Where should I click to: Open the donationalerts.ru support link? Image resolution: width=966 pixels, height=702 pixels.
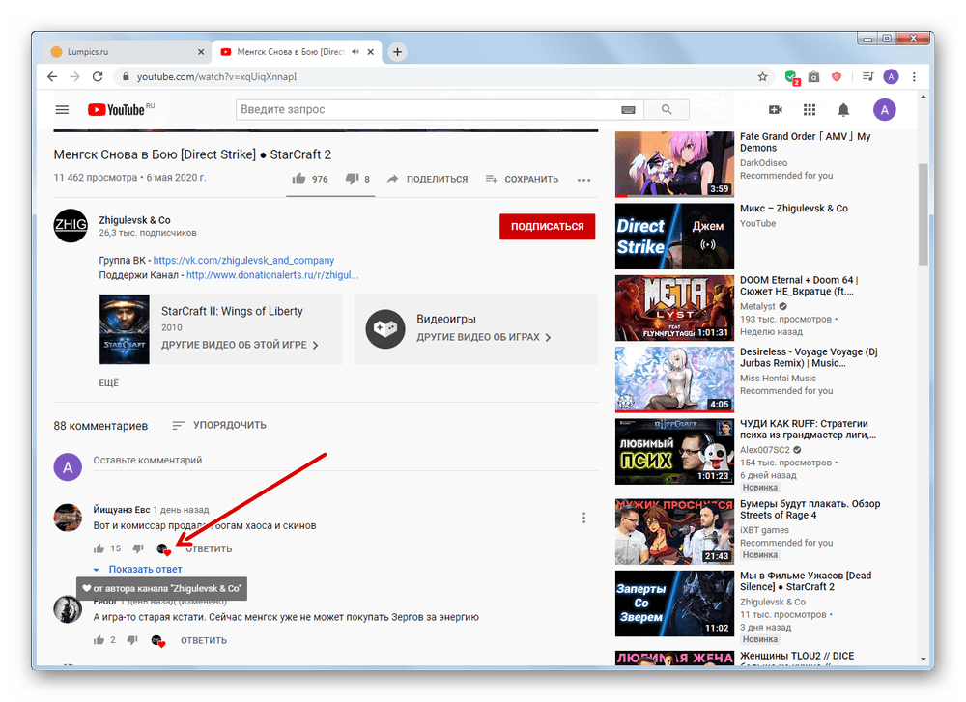pos(272,274)
